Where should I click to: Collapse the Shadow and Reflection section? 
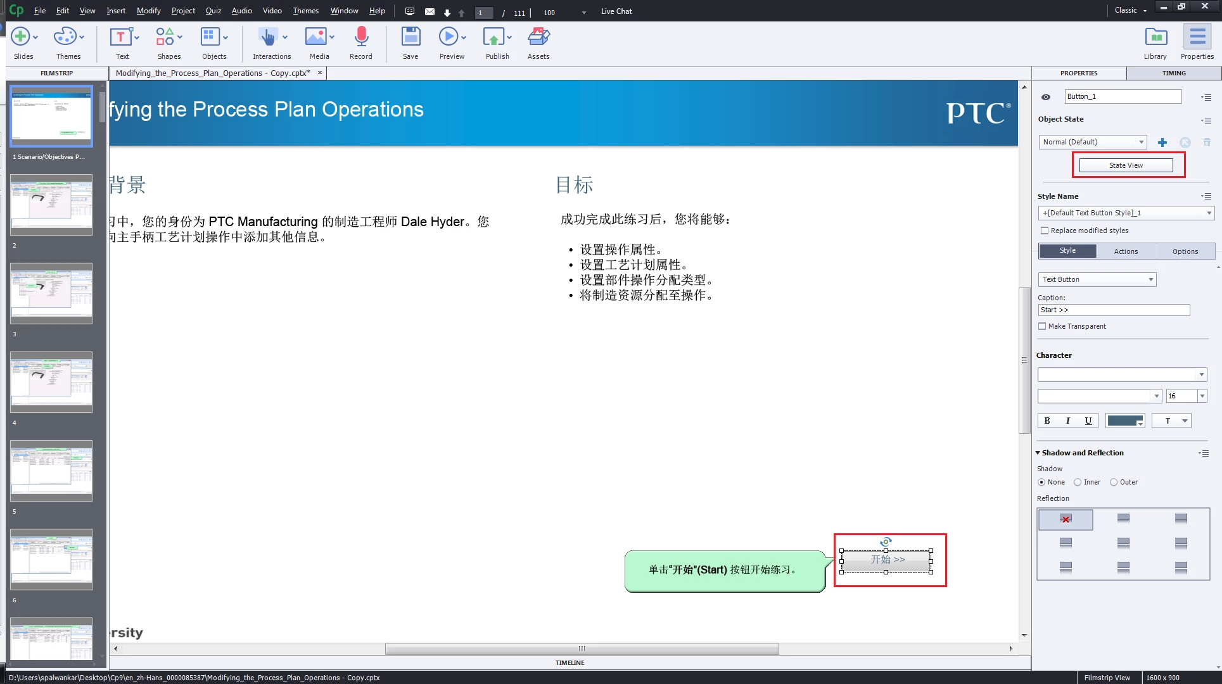[1038, 453]
